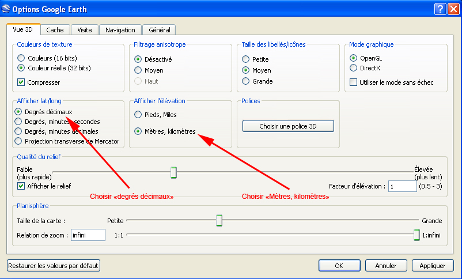
Task: Select Grande label size
Action: click(x=246, y=81)
